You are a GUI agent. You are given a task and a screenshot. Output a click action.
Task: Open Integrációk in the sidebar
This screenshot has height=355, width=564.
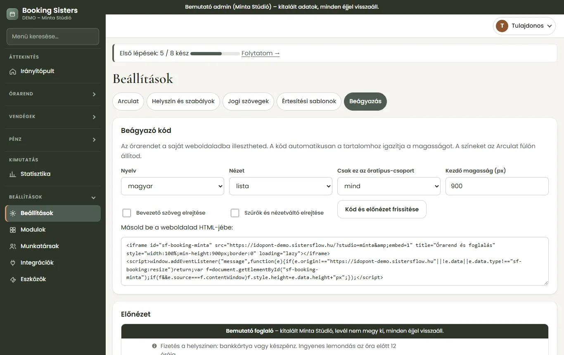(53, 263)
